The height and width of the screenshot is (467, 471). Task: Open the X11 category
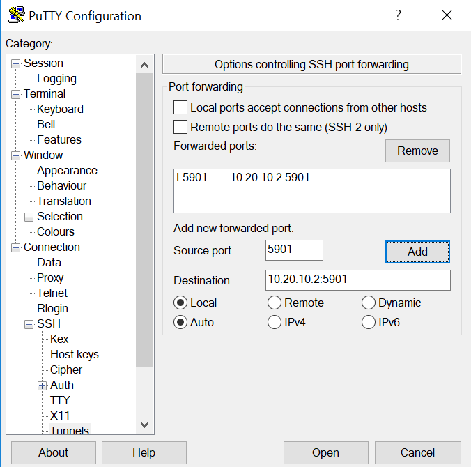click(x=60, y=415)
